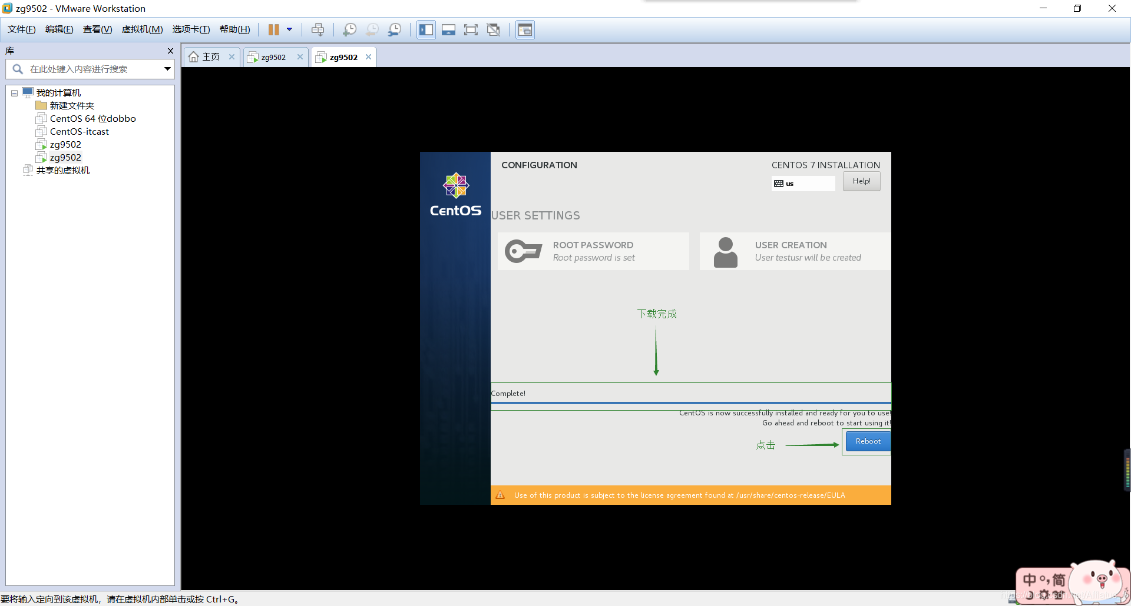Screen dimensions: 1131x606
Task: Click the 简 simplified Chinese IME toggle
Action: 1059,580
